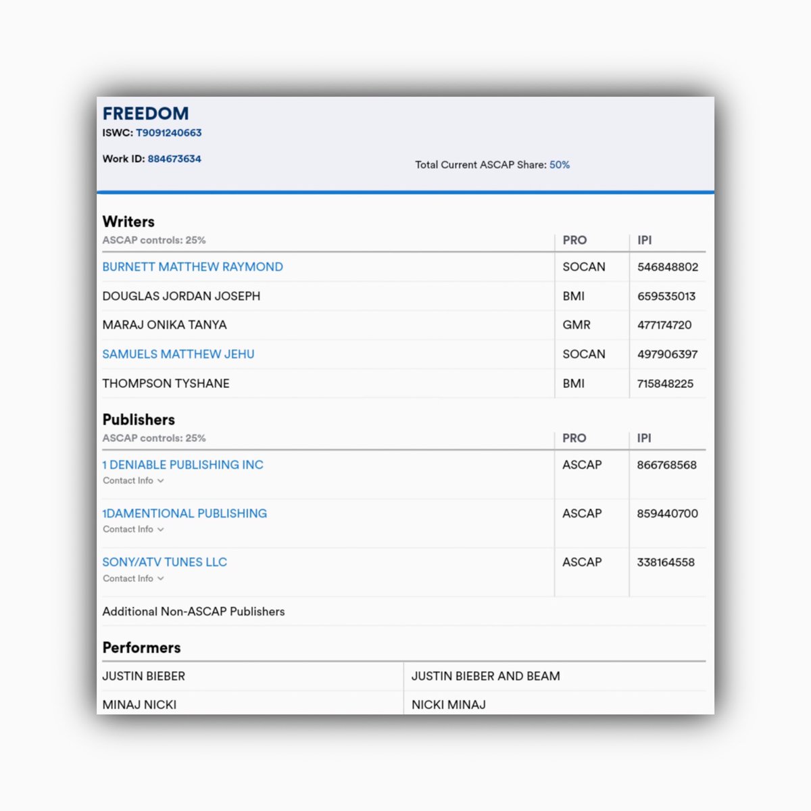Click the Publishers section heading
Screen dimensions: 811x811
pos(139,420)
